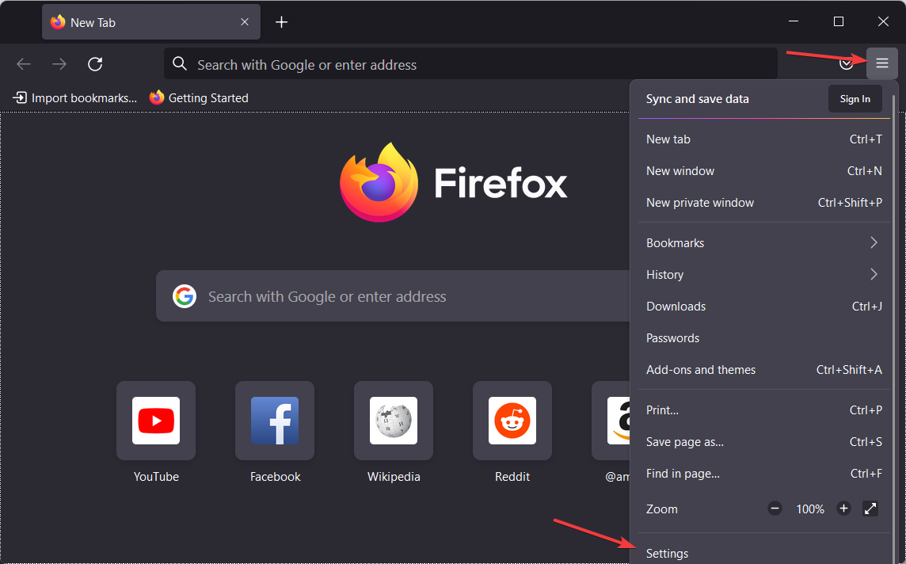Expand the Bookmarks submenu
Screen dimensions: 906x564
764,242
